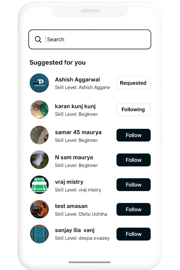This screenshot has width=180, height=270.
Task: Open vraj mistry's green court avatar
Action: point(39,184)
